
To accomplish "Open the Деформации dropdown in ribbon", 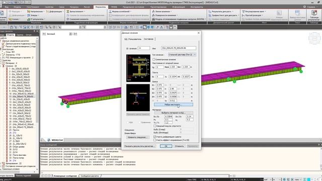I will coord(55,12).
